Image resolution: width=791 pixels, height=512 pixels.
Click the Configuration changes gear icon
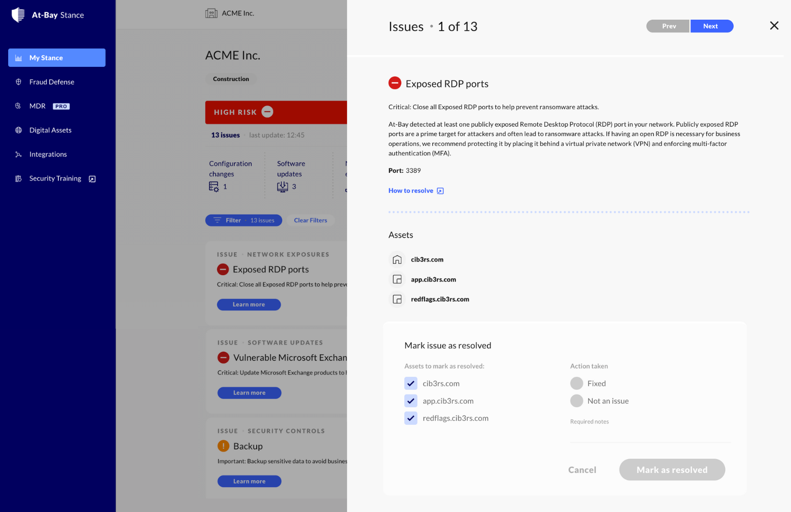point(214,187)
